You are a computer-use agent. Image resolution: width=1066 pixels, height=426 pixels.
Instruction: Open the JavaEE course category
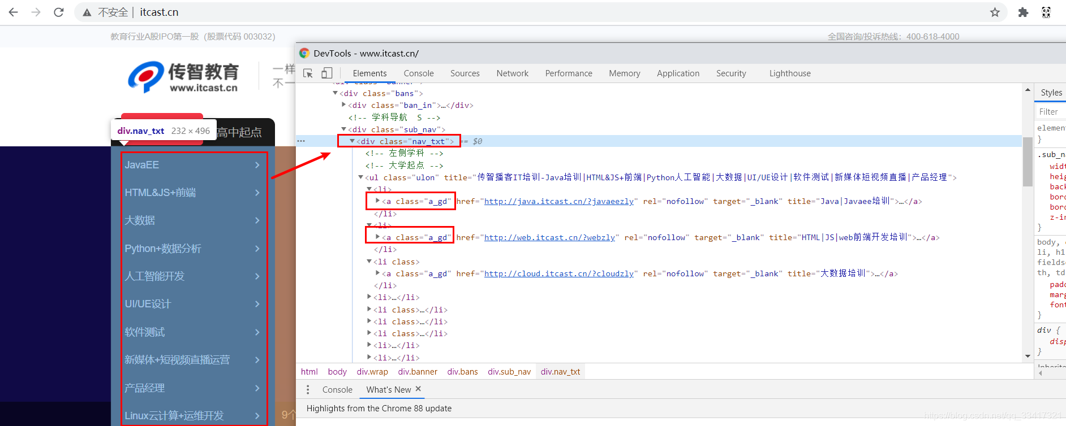[x=193, y=165]
